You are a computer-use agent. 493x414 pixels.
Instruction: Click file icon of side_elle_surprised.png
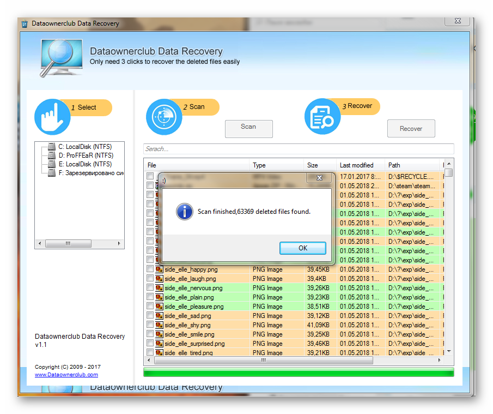[159, 344]
